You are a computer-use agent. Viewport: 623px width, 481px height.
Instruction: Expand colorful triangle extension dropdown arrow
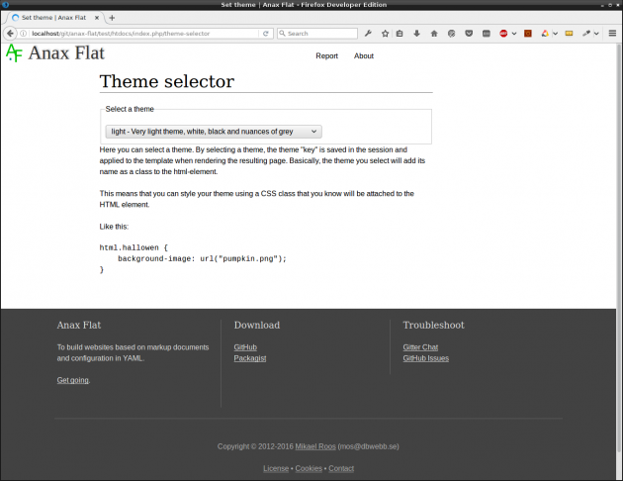556,34
